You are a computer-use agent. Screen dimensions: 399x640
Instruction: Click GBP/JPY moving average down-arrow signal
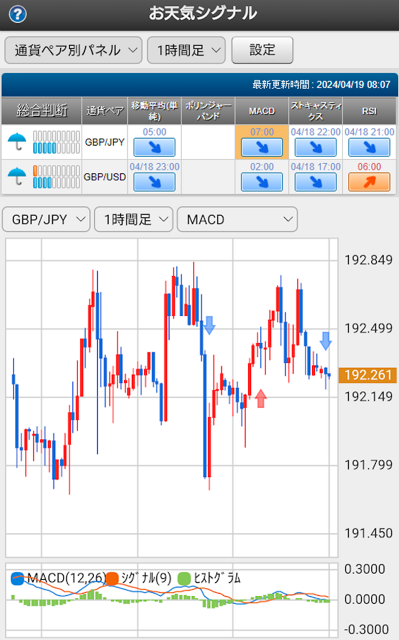(154, 148)
